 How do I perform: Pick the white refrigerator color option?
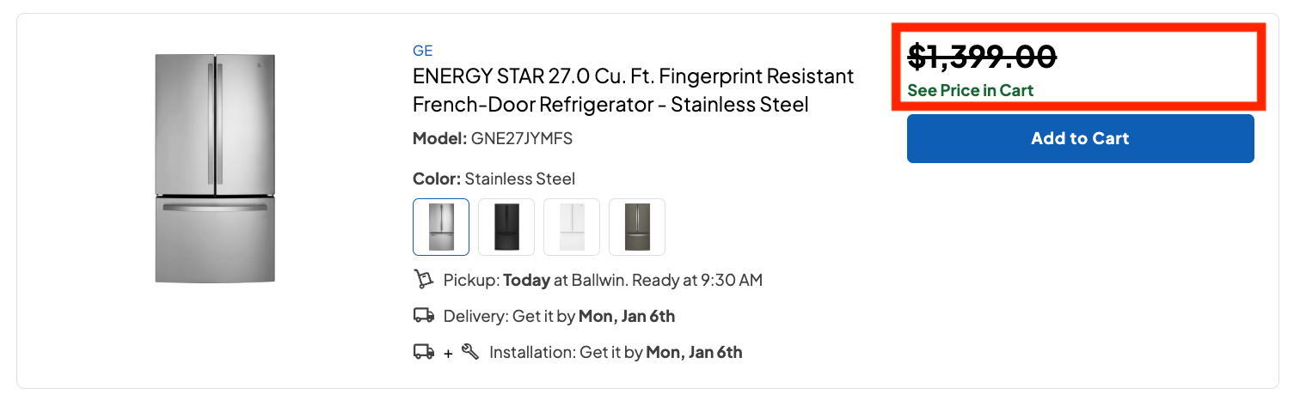(x=572, y=227)
